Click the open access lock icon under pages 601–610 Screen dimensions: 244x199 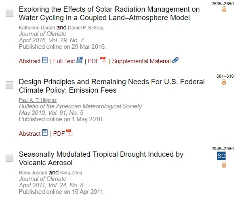coord(224,82)
